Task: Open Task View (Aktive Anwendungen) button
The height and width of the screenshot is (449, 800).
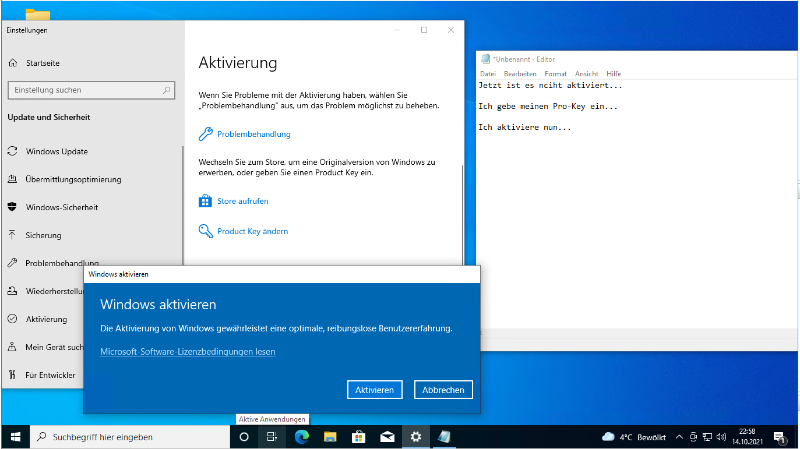Action: point(272,437)
